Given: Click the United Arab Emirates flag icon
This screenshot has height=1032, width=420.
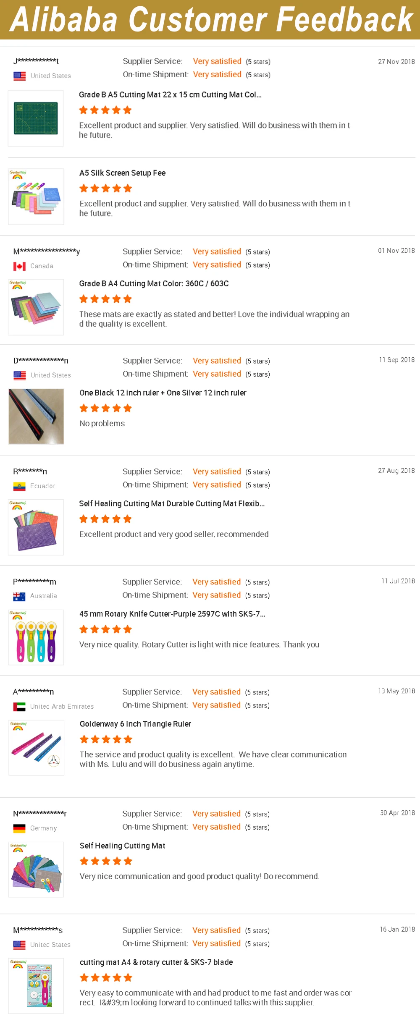Looking at the screenshot, I should (x=19, y=707).
